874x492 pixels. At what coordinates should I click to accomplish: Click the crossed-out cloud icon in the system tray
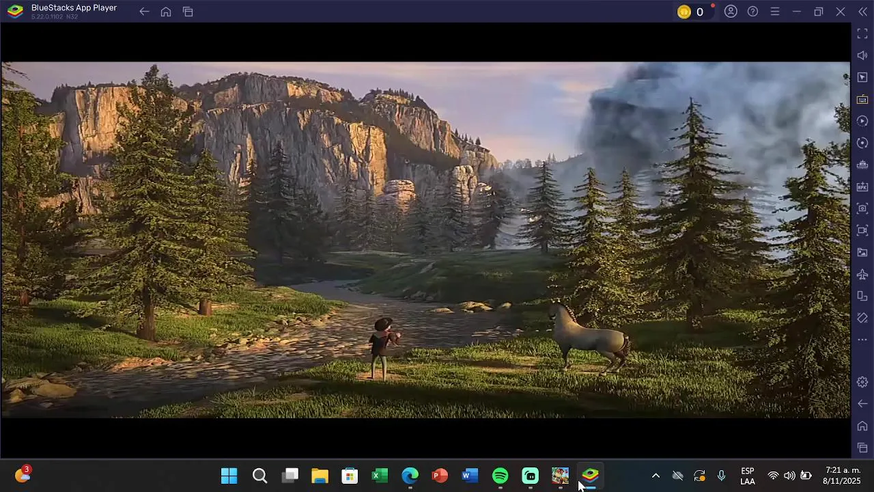point(677,476)
